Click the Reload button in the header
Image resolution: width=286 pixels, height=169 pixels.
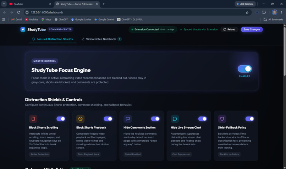click(229, 29)
